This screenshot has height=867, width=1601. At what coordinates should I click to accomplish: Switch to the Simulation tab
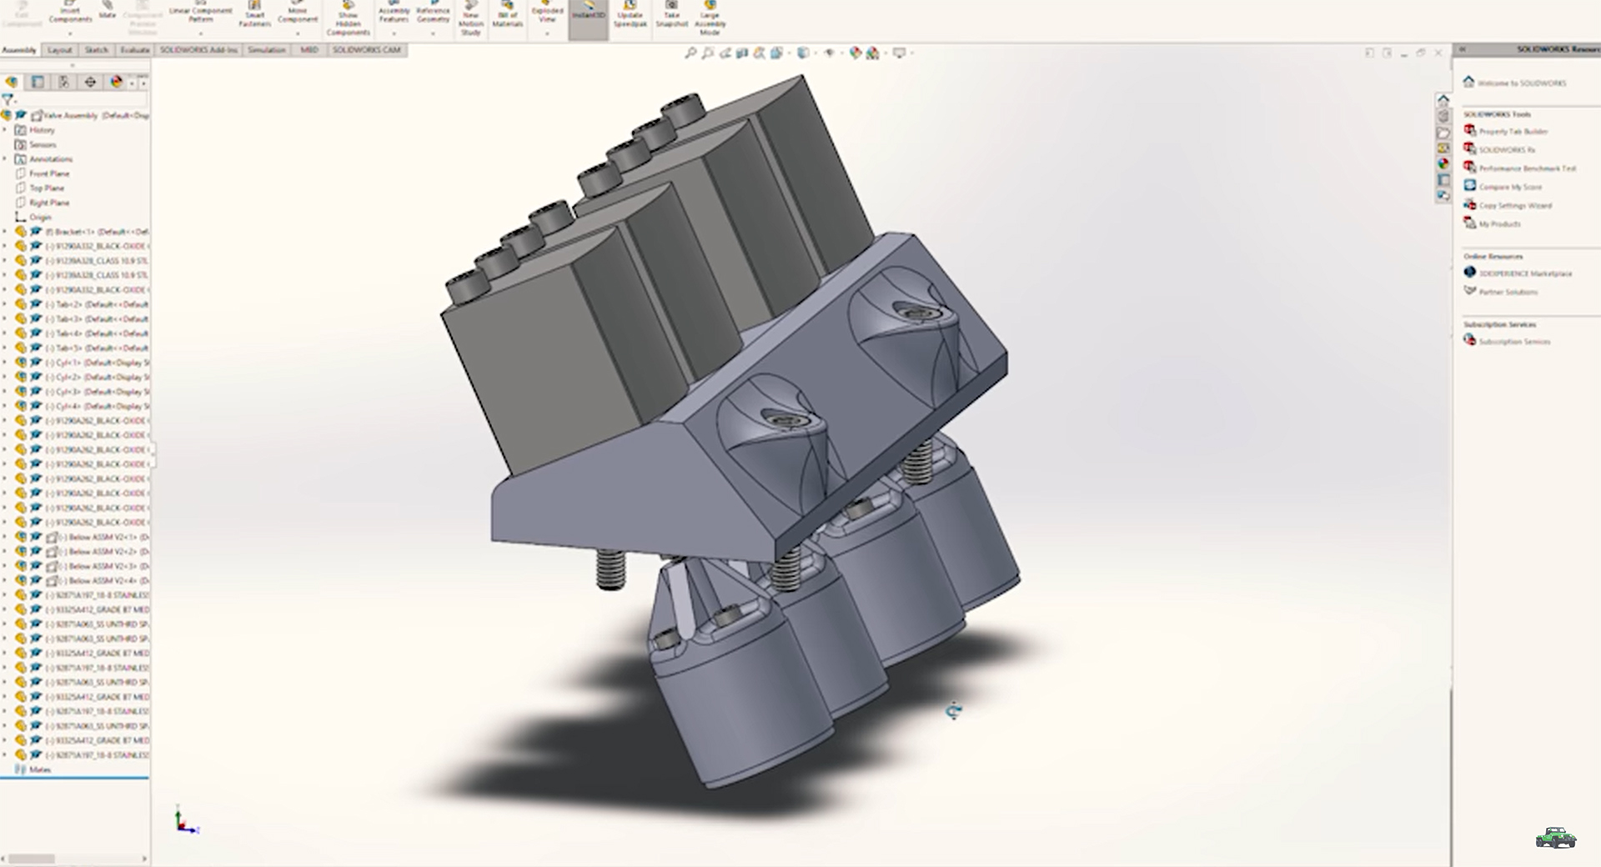266,50
